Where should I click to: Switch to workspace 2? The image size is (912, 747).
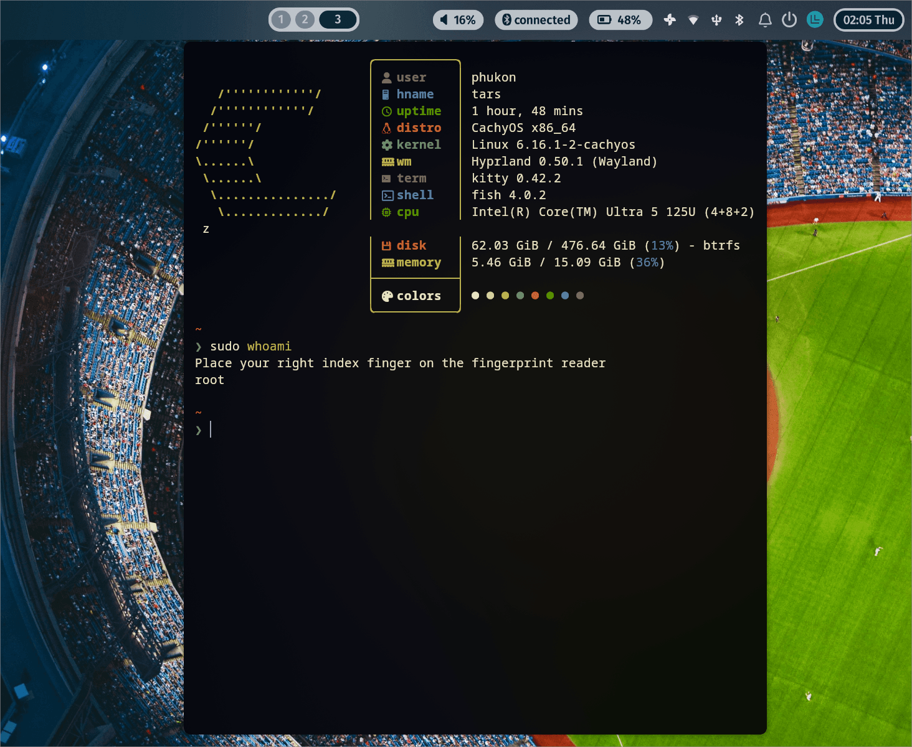click(x=305, y=19)
